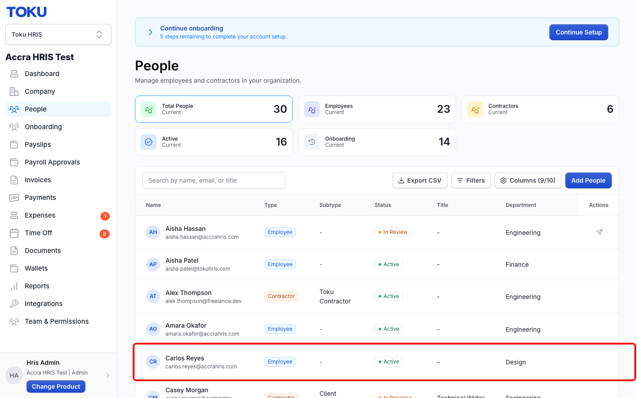Click the Reports bar chart icon
The image size is (637, 398).
(14, 286)
